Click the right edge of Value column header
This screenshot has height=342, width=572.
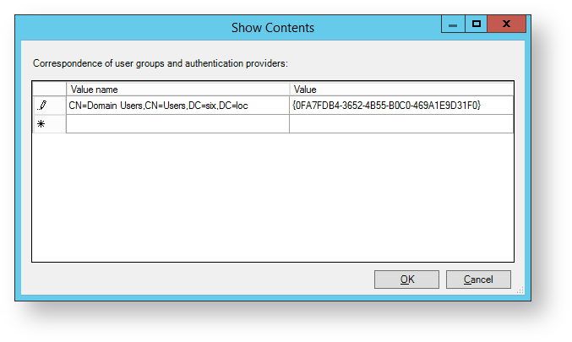pyautogui.click(x=512, y=89)
